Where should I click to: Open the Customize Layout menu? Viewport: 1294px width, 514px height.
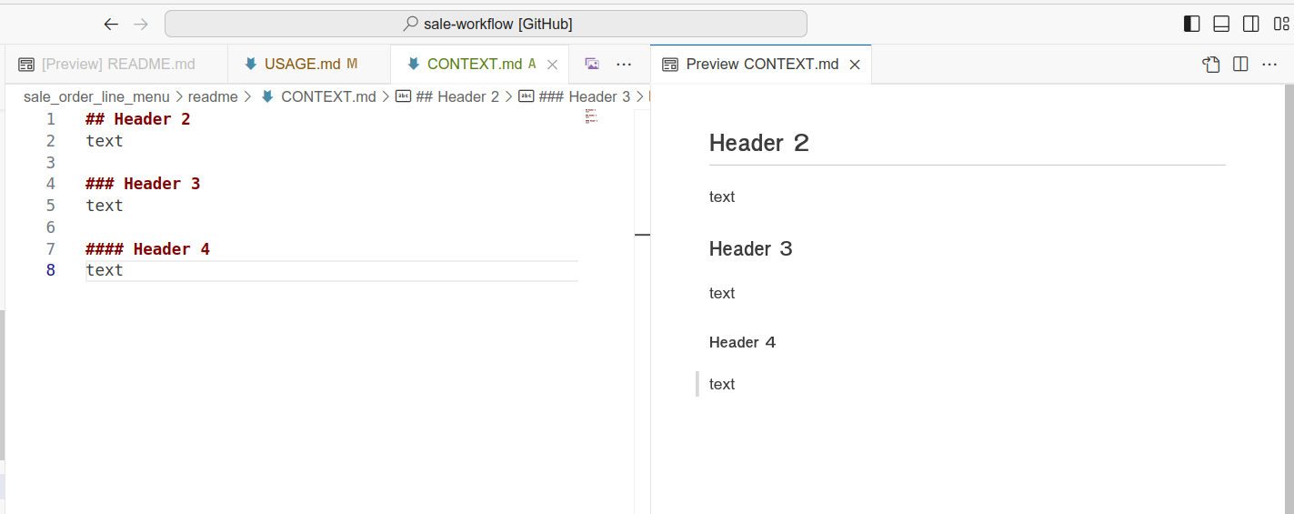(1280, 24)
